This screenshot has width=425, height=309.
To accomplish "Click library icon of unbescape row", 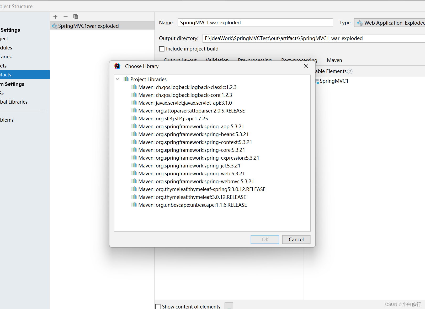I will [134, 205].
